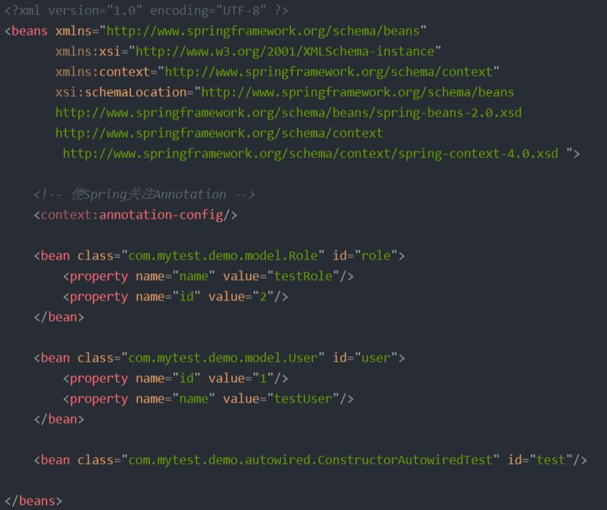This screenshot has width=607, height=510.
Task: Click the property with value "2"
Action: (175, 297)
